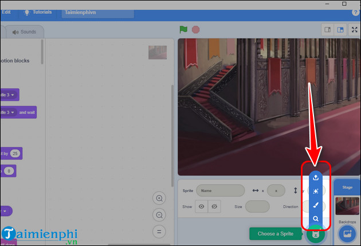This screenshot has height=246, width=361.
Task: Select the Surprise sprite icon
Action: coord(316,191)
